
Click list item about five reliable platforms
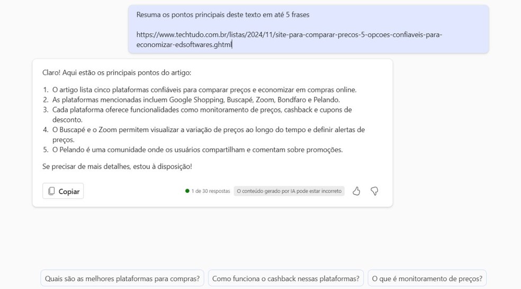(204, 90)
